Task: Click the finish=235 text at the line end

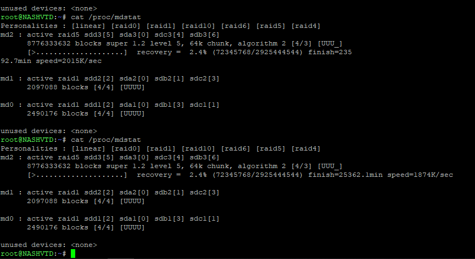Action: (x=330, y=52)
